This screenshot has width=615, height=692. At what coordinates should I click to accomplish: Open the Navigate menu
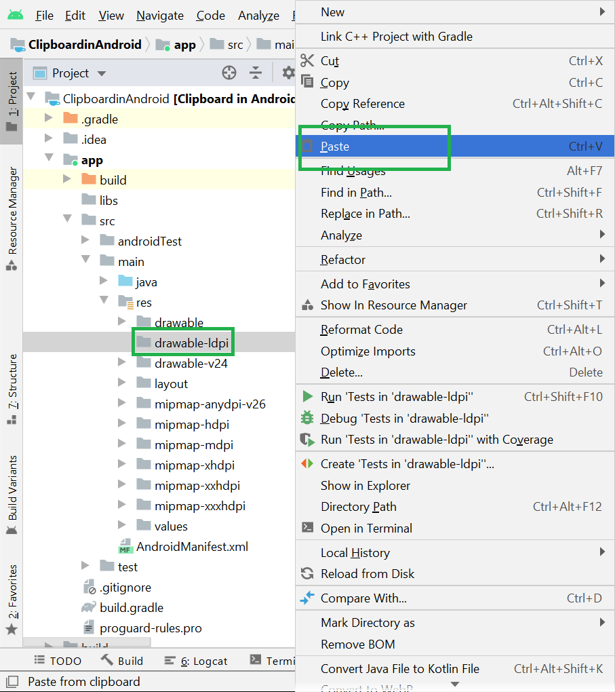click(x=160, y=16)
